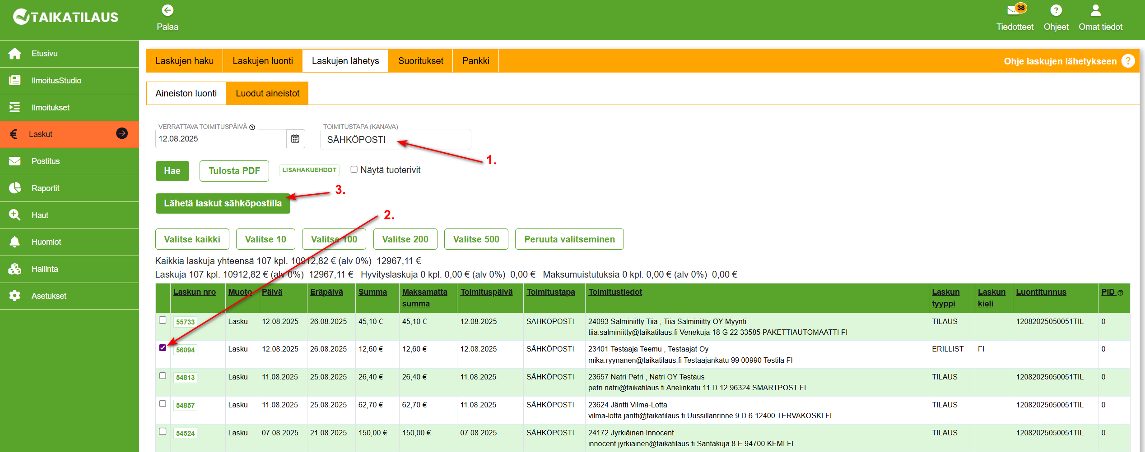Enable the Näytä tuoterivit checkbox
The width and height of the screenshot is (1145, 452).
point(354,169)
